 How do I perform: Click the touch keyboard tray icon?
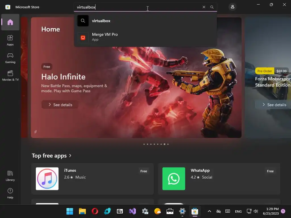click(x=228, y=211)
